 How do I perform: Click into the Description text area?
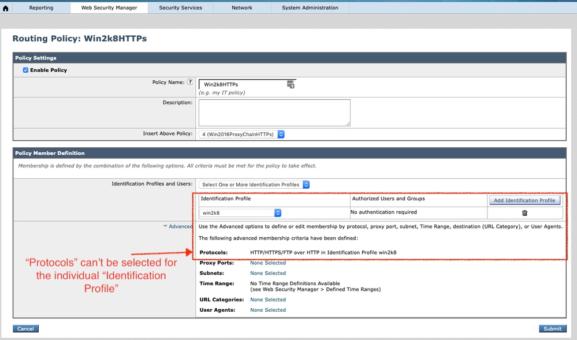click(x=274, y=113)
